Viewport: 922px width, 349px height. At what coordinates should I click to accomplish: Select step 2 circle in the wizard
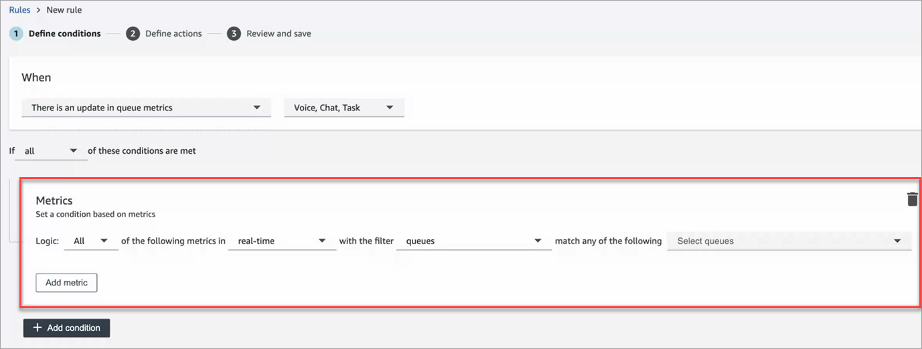point(133,33)
